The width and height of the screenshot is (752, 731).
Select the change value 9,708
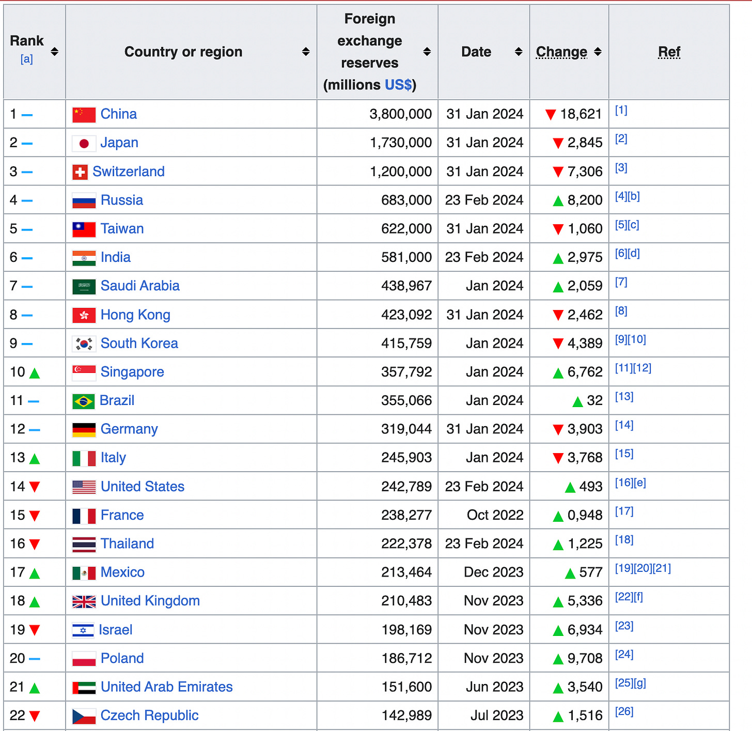coord(585,658)
